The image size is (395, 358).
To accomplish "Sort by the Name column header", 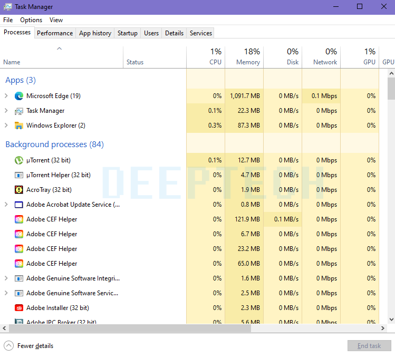I will [62, 57].
